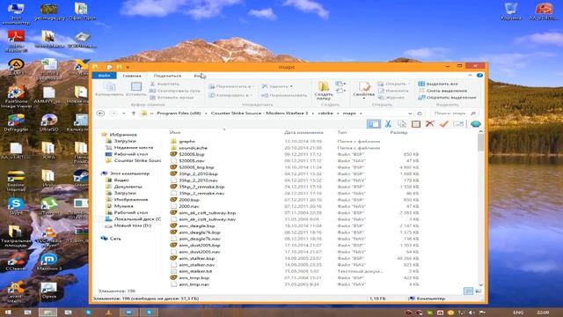Screen dimensions: 563x317
Task: Click the blue globe icon in toolbar
Action: 475,124
